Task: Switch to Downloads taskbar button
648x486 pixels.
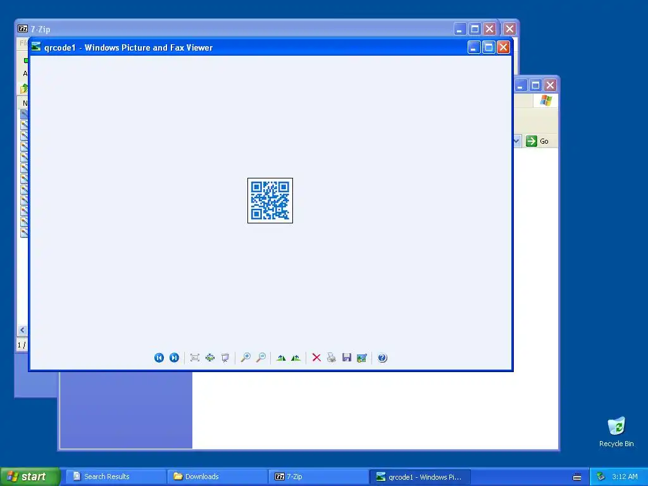Action: 216,477
